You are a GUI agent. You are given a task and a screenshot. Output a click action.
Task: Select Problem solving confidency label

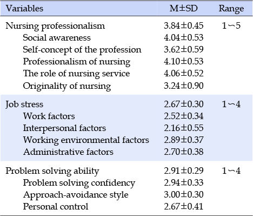(79, 183)
